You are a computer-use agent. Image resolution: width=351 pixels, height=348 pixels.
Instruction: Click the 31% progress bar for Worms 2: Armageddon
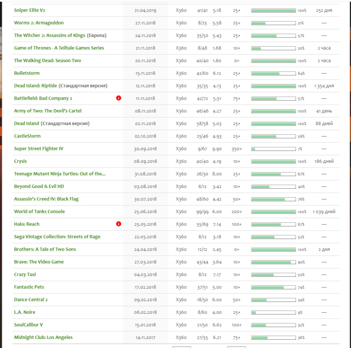[273, 23]
